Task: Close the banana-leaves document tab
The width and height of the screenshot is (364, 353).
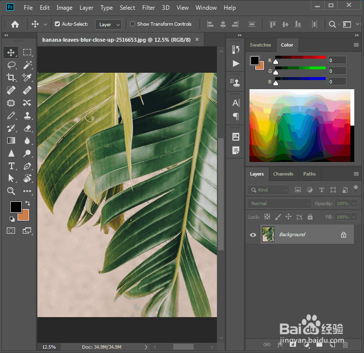Action: click(x=197, y=39)
